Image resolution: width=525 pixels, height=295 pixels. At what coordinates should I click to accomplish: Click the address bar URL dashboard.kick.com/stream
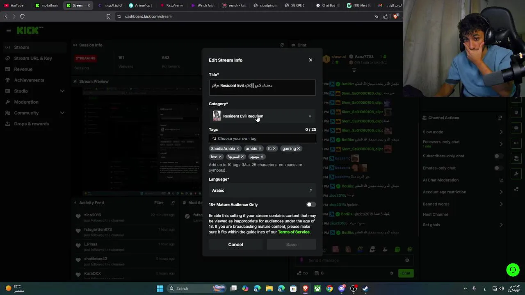pos(148,16)
